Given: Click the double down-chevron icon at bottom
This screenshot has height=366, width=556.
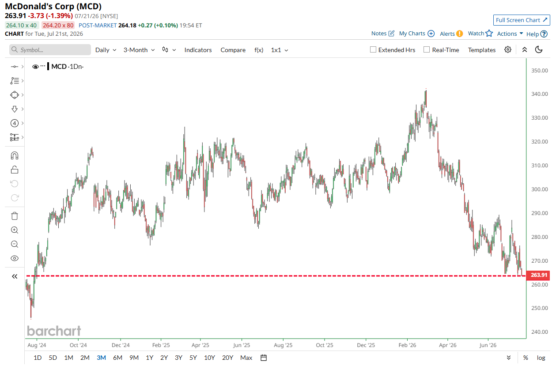Looking at the screenshot, I should (x=509, y=358).
